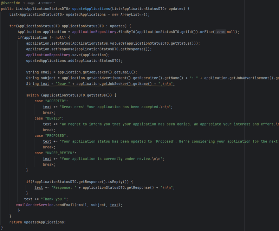The width and height of the screenshot is (279, 231).
Task: Click the @Override annotation
Action: [x=11, y=3]
